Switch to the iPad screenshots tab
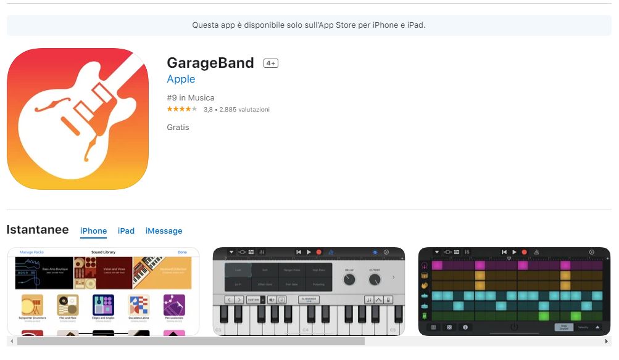This screenshot has width=619, height=360. (126, 231)
